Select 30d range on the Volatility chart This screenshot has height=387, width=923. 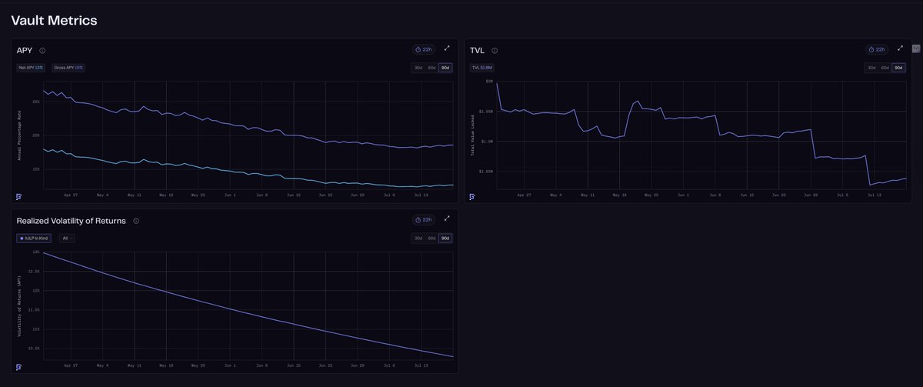click(x=418, y=239)
